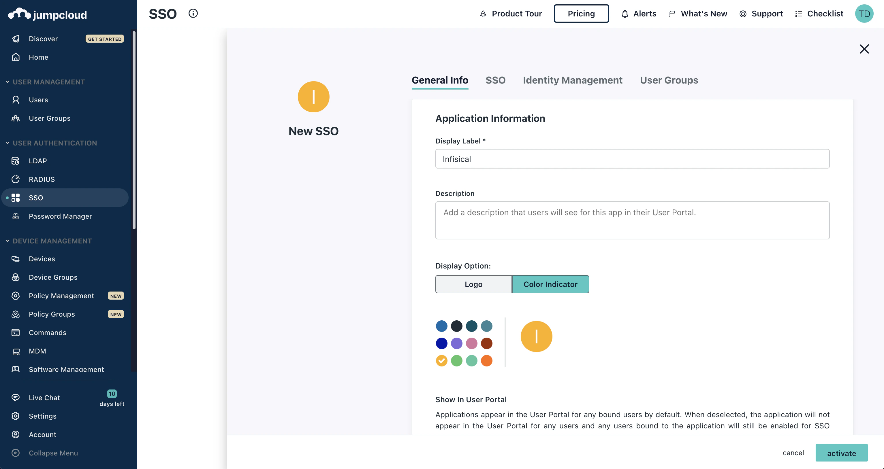Open the User Groups people icon
This screenshot has height=469, width=884.
point(16,118)
